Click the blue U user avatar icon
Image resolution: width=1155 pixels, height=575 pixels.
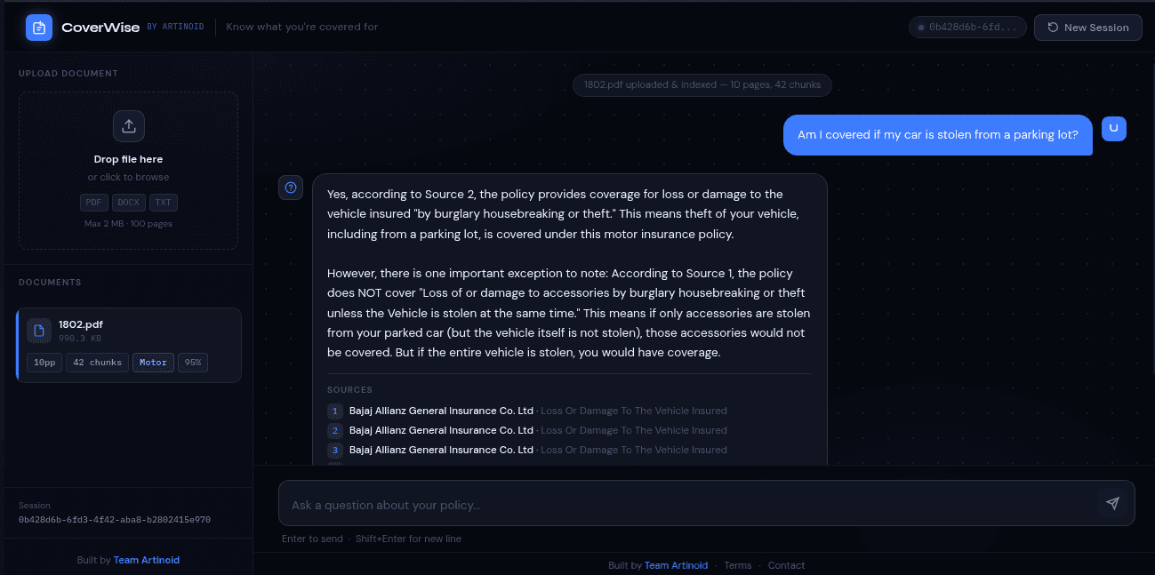[x=1113, y=128]
